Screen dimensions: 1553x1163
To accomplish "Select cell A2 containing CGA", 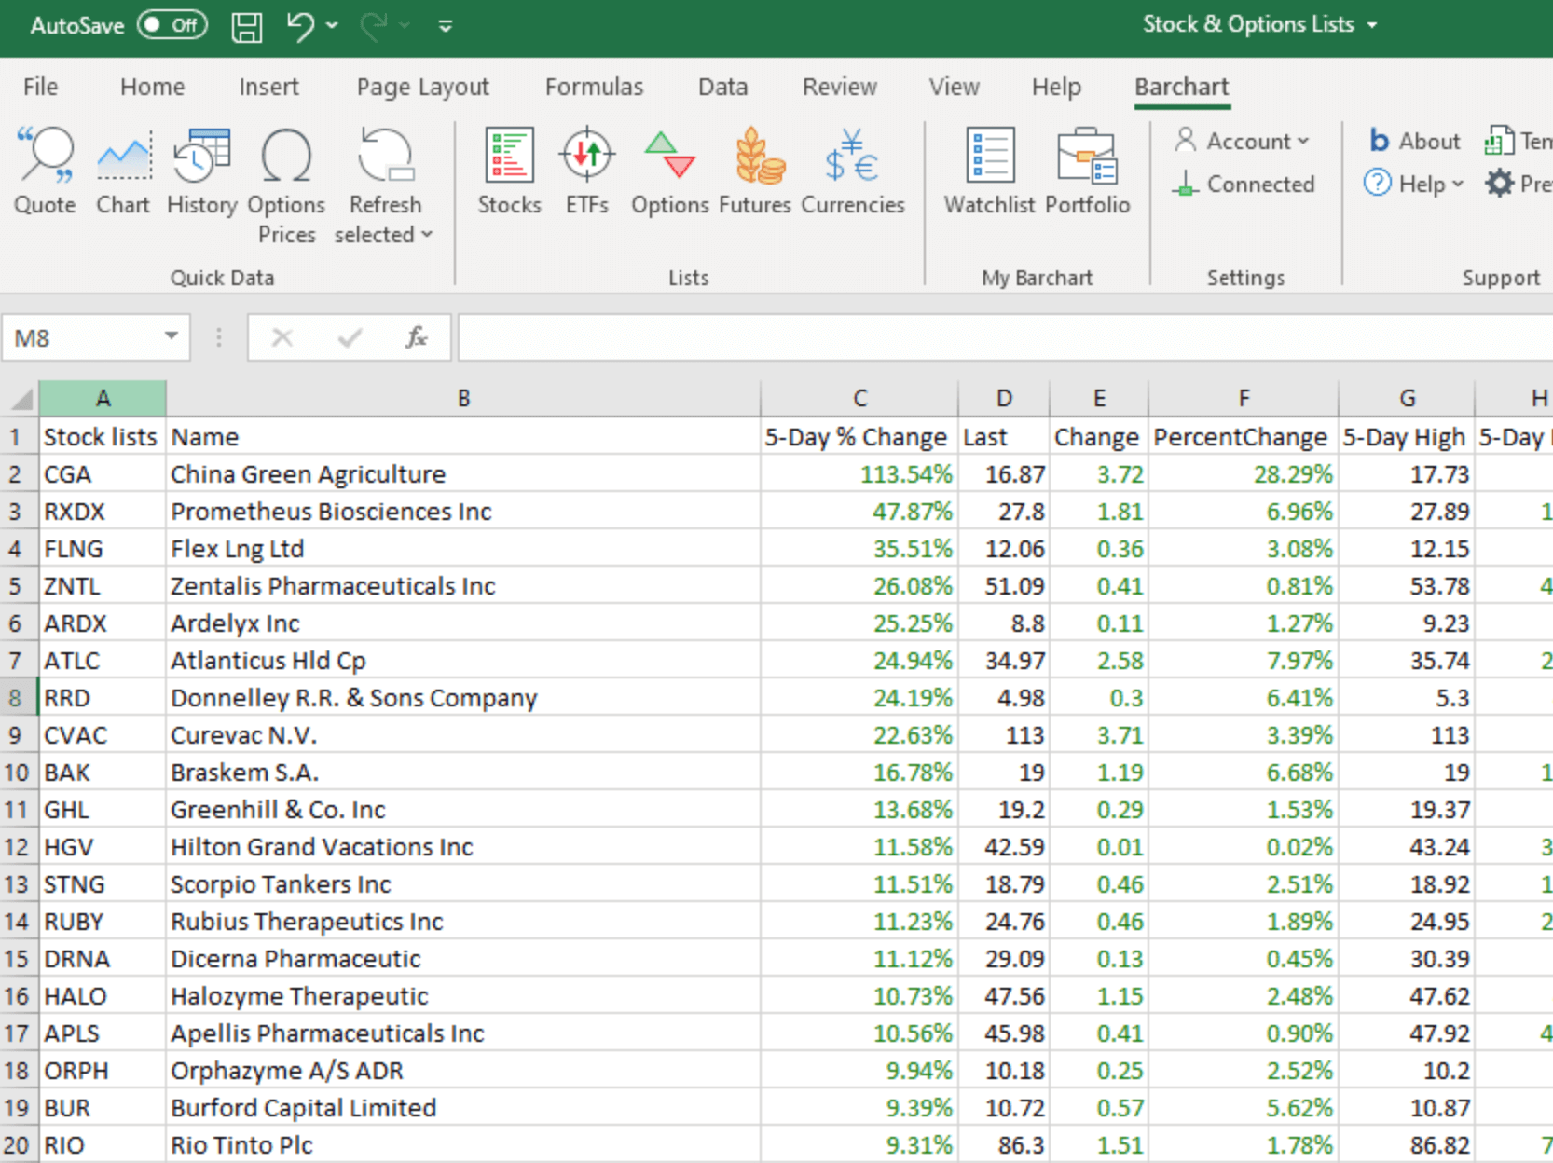I will pyautogui.click(x=102, y=474).
